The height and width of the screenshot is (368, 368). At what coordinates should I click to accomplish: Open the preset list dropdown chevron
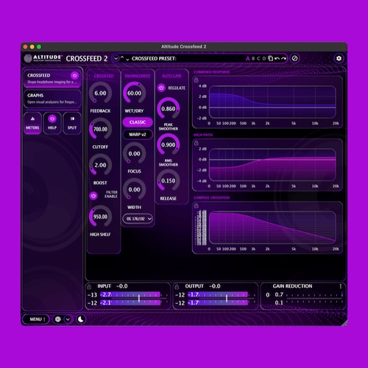[x=116, y=58]
